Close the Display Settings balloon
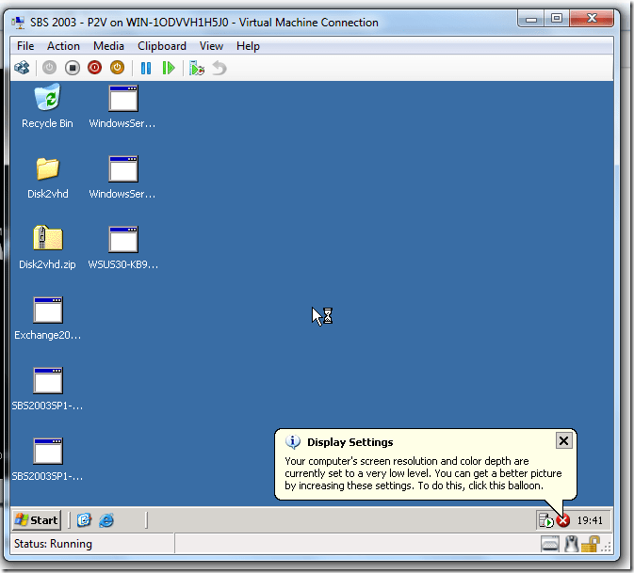Screen dimensions: 634x573 562,440
